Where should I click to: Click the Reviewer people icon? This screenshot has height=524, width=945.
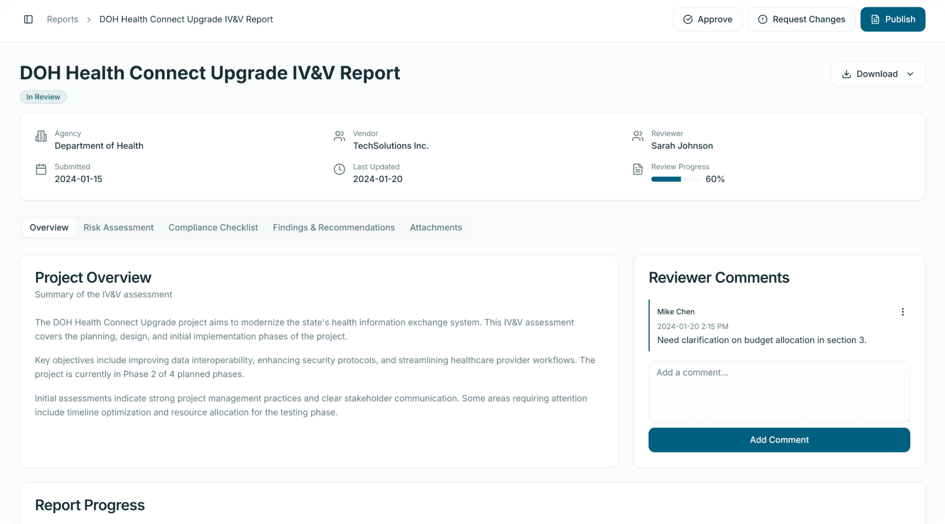click(x=638, y=136)
